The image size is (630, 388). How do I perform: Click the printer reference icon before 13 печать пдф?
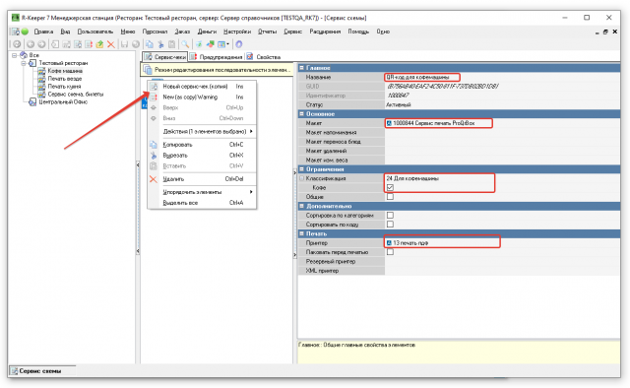click(389, 243)
